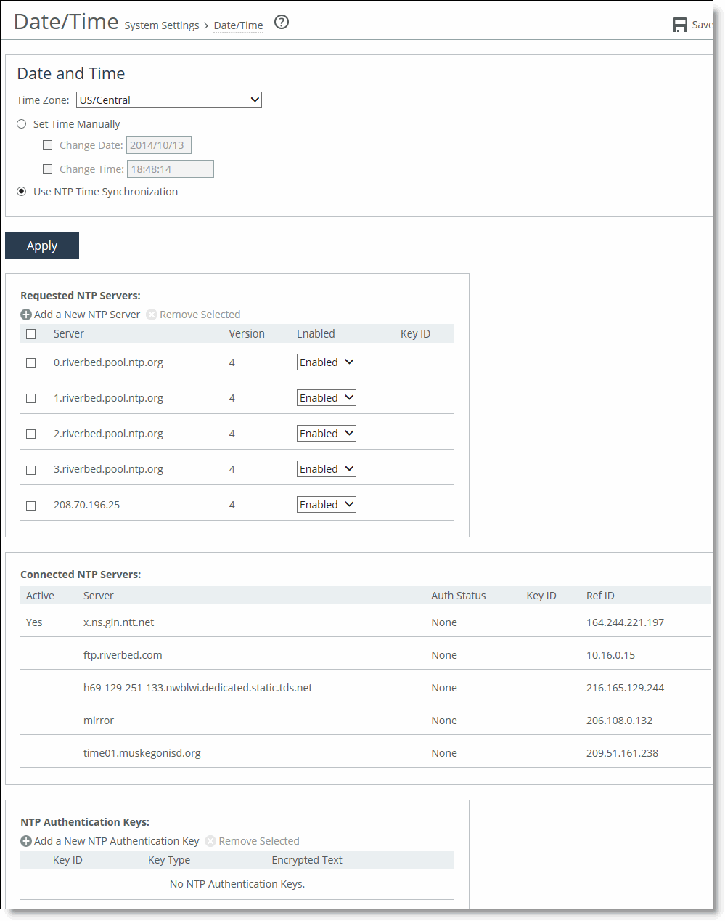The image size is (725, 921).
Task: Enable the Change Time checkbox
Action: (x=47, y=169)
